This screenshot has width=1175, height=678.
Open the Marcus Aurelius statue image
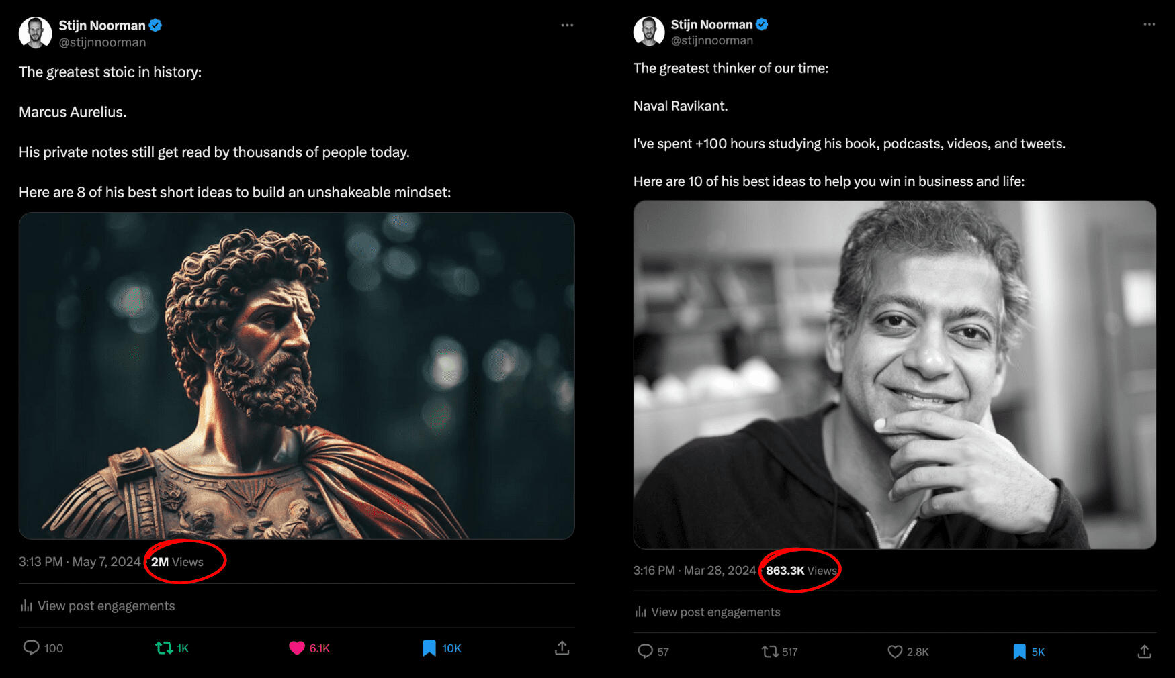click(296, 375)
